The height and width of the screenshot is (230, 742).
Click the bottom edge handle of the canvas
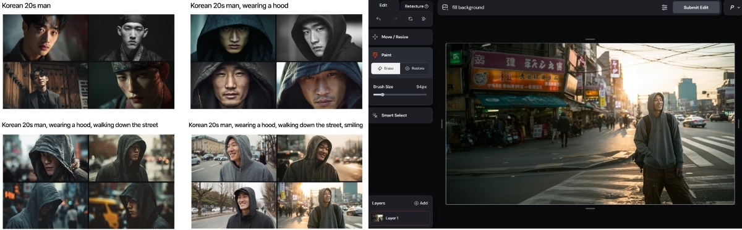pos(590,208)
